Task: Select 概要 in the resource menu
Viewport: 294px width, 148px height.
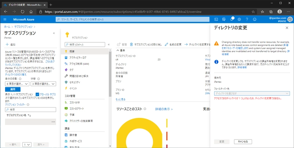Action: coord(85,51)
